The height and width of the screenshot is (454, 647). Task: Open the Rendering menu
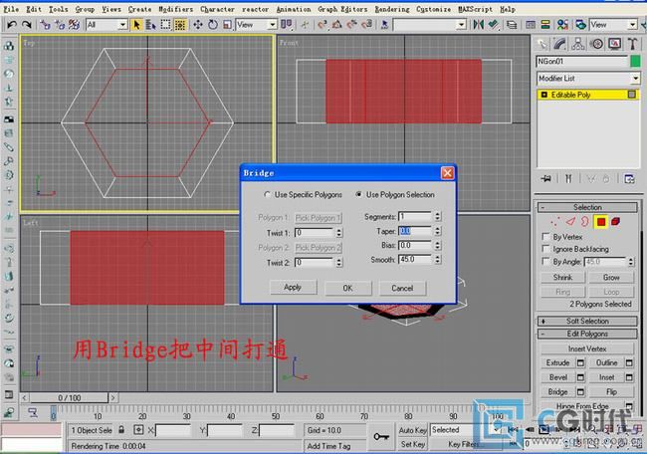392,9
